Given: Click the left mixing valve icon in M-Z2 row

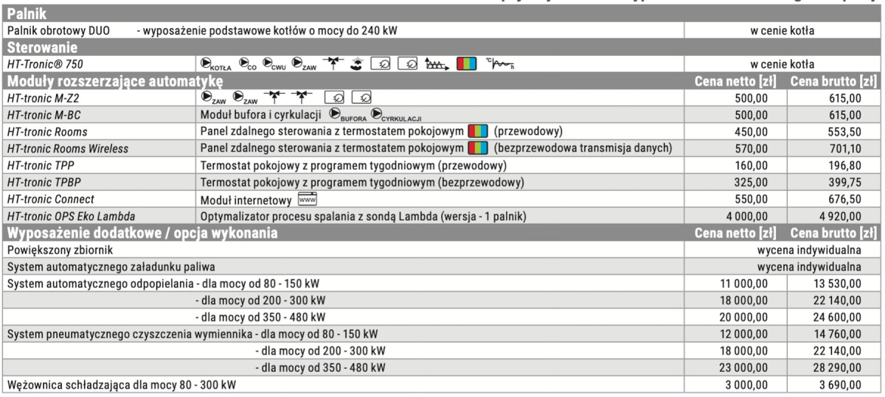Looking at the screenshot, I should pyautogui.click(x=274, y=96).
